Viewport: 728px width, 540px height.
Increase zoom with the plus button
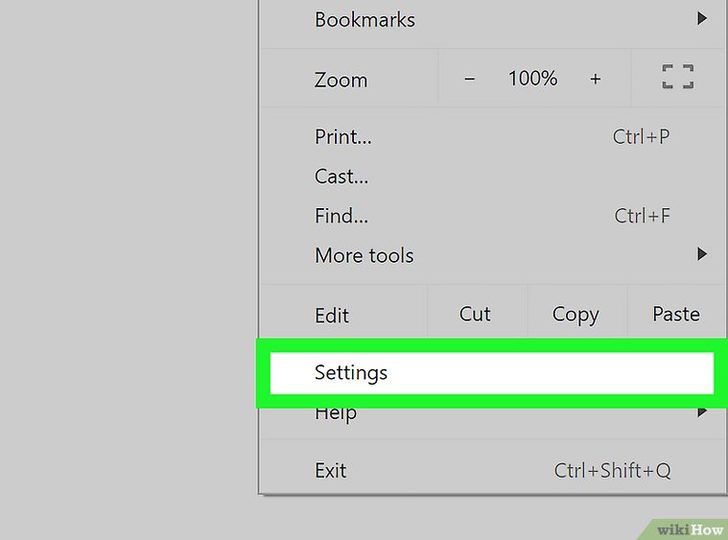596,79
